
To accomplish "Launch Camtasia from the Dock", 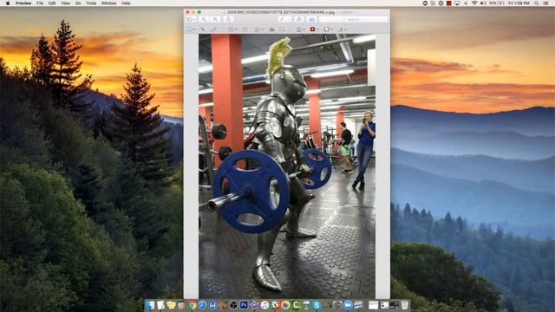I will [296, 305].
